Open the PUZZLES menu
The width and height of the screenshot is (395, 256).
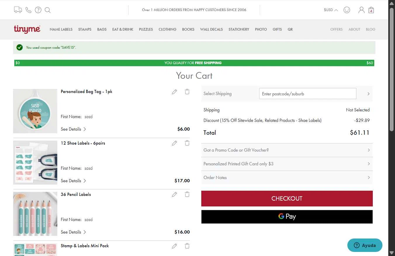[x=146, y=29]
